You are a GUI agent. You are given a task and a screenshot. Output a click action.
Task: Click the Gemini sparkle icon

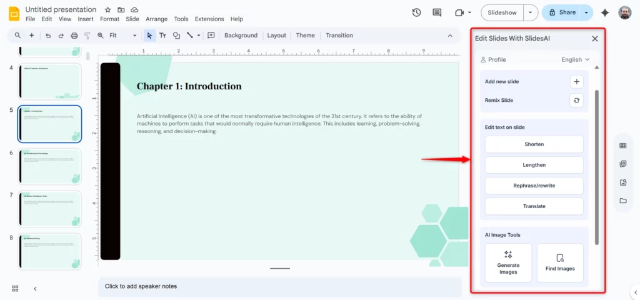[604, 12]
